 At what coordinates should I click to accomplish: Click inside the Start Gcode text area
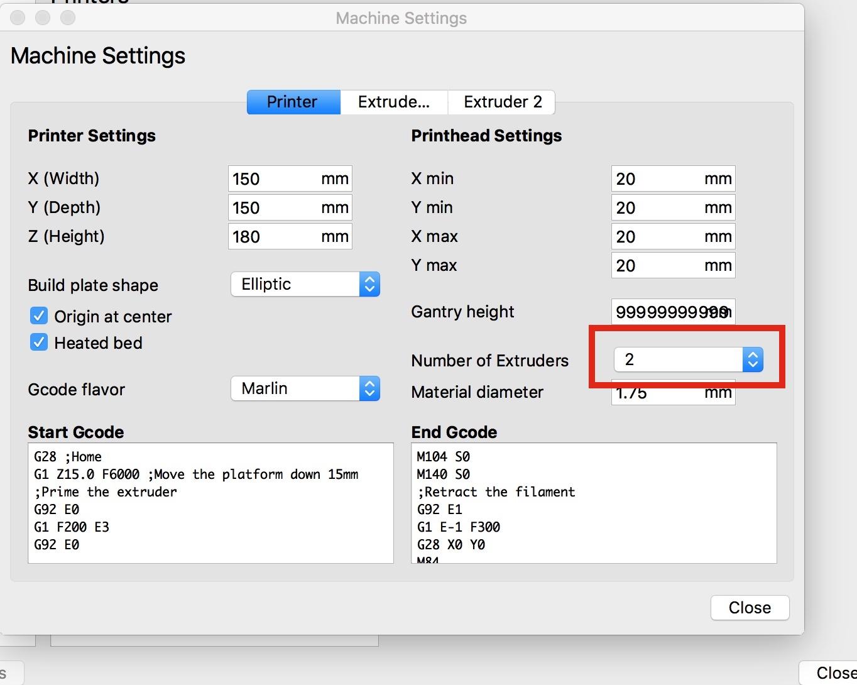[x=210, y=503]
